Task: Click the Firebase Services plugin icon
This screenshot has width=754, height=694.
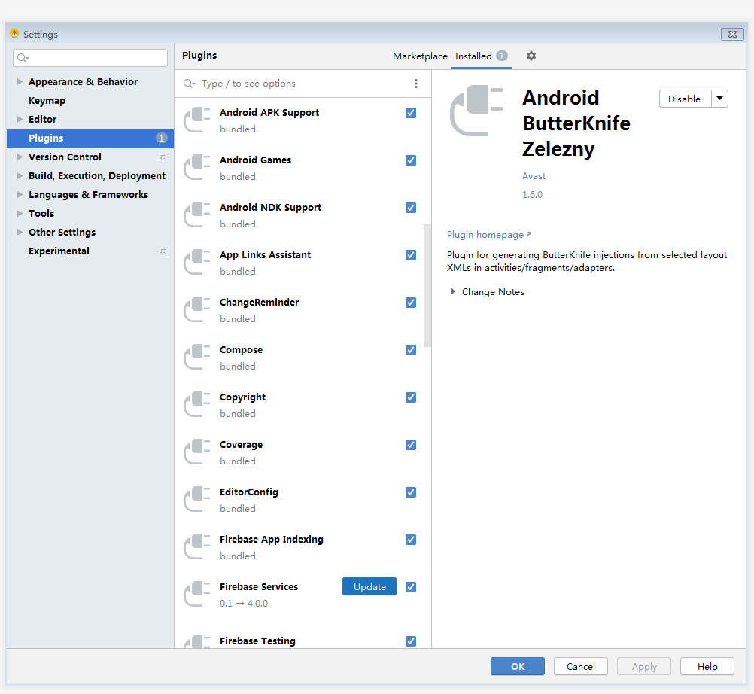Action: 197,594
